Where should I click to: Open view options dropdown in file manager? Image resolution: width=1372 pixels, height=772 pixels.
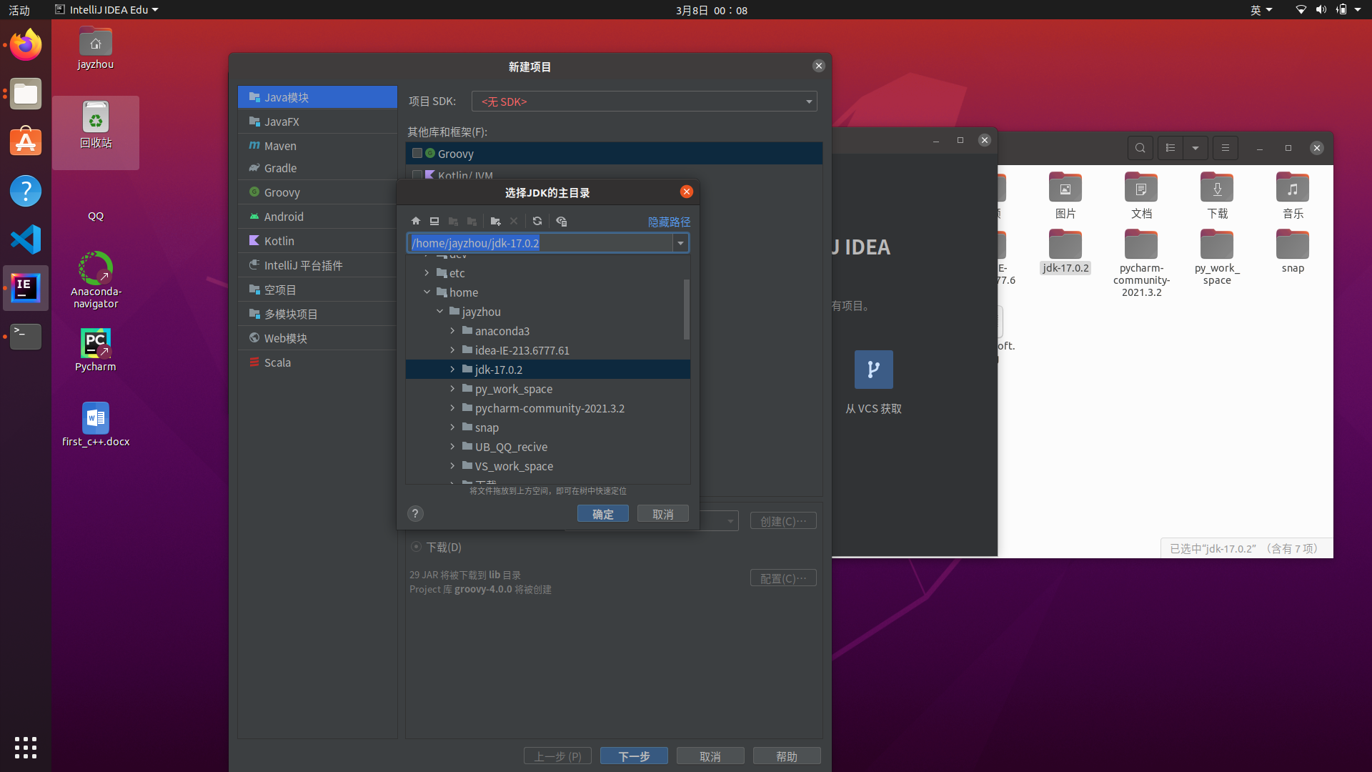1195,148
